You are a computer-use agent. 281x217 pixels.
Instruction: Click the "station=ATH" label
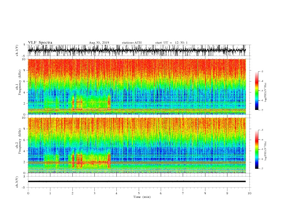click(x=132, y=43)
